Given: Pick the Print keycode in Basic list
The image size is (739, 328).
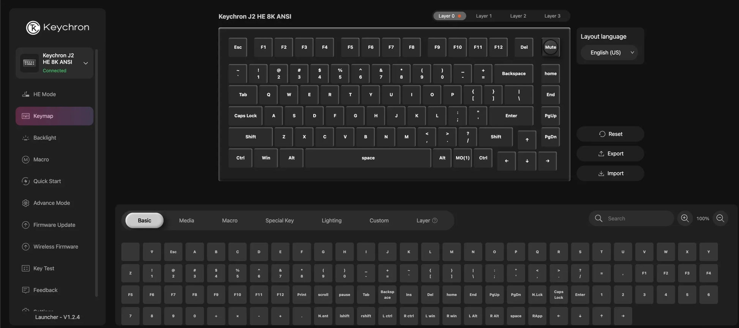Looking at the screenshot, I should (x=302, y=295).
